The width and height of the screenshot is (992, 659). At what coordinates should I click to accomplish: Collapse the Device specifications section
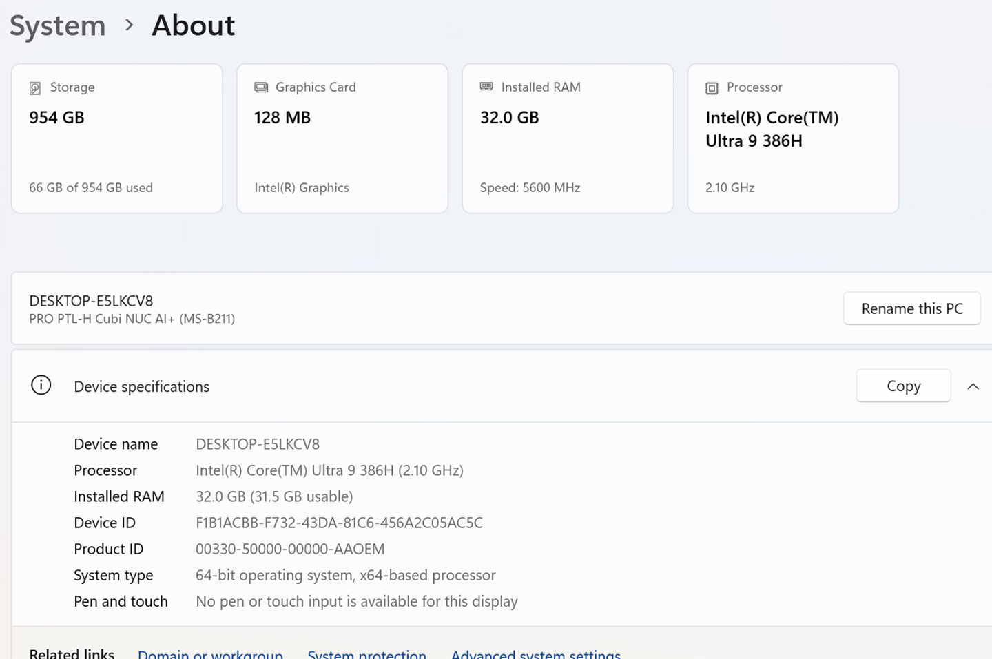[973, 386]
